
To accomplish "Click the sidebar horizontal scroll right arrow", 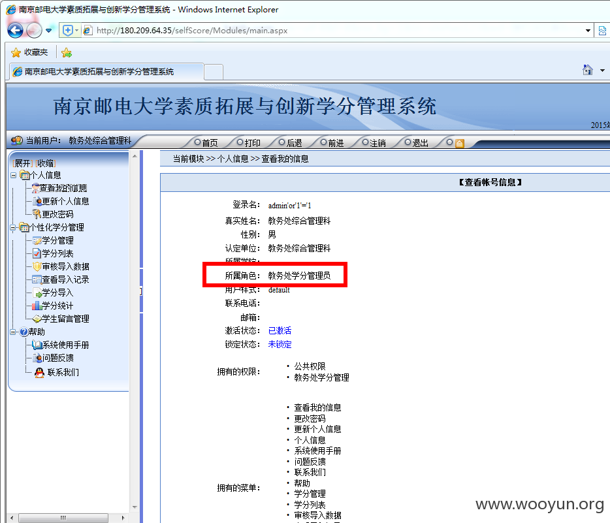I will tap(123, 518).
